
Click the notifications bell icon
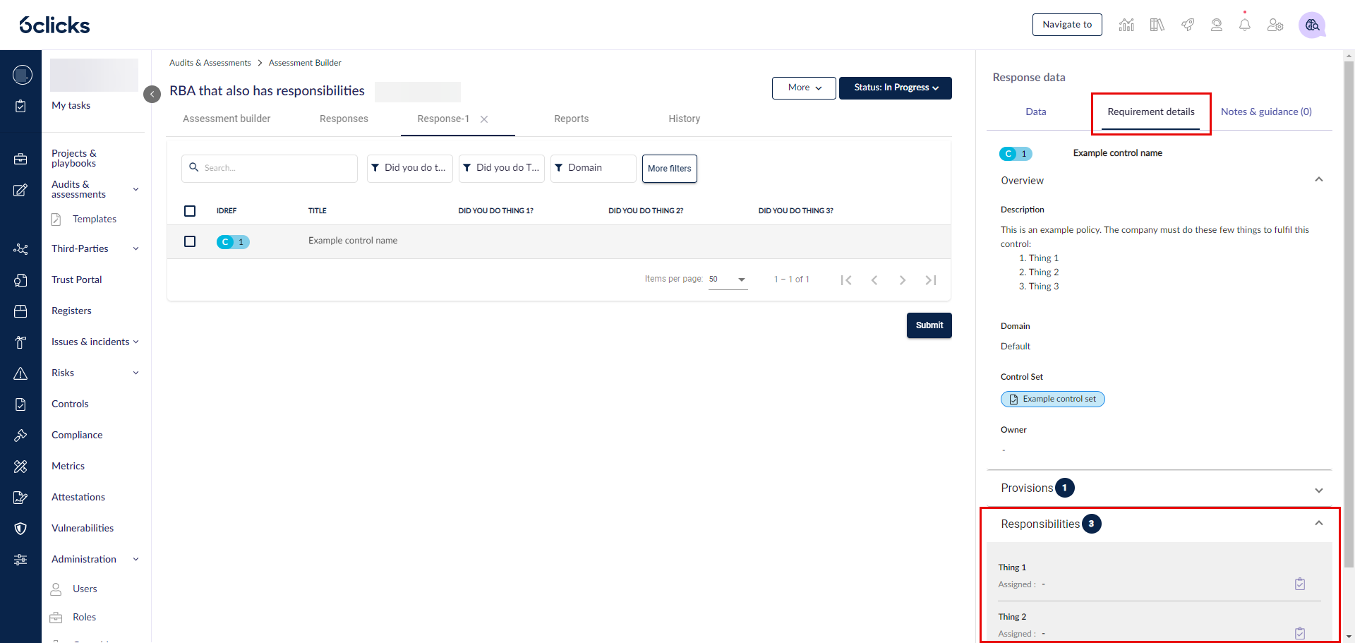pyautogui.click(x=1245, y=25)
